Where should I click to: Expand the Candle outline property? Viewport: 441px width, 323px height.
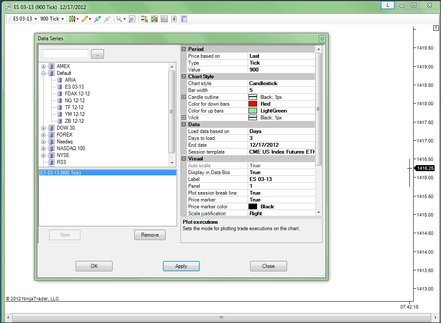coord(184,97)
